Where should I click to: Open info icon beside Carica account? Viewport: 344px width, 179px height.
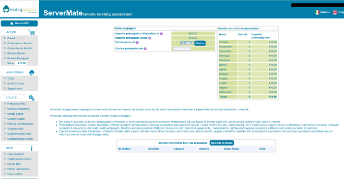pyautogui.click(x=137, y=42)
